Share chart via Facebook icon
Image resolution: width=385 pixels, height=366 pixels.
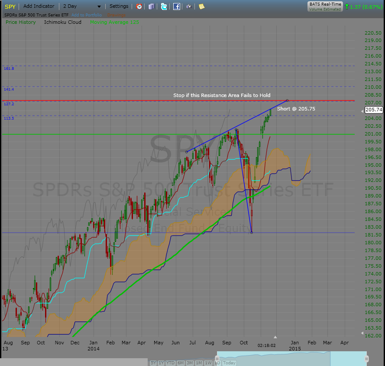pyautogui.click(x=177, y=6)
